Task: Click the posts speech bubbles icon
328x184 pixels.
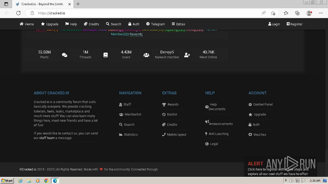Action: pyautogui.click(x=65, y=55)
